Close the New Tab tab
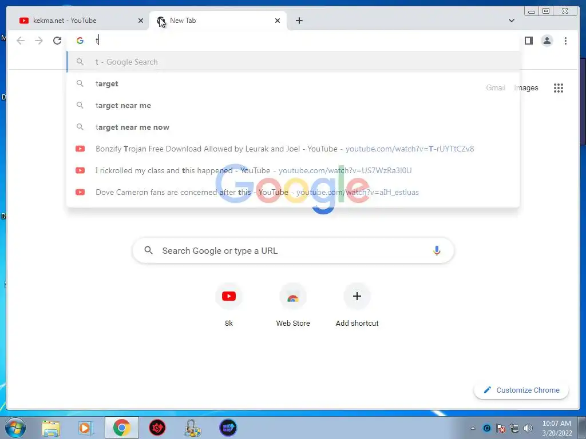This screenshot has height=439, width=586. pos(278,21)
